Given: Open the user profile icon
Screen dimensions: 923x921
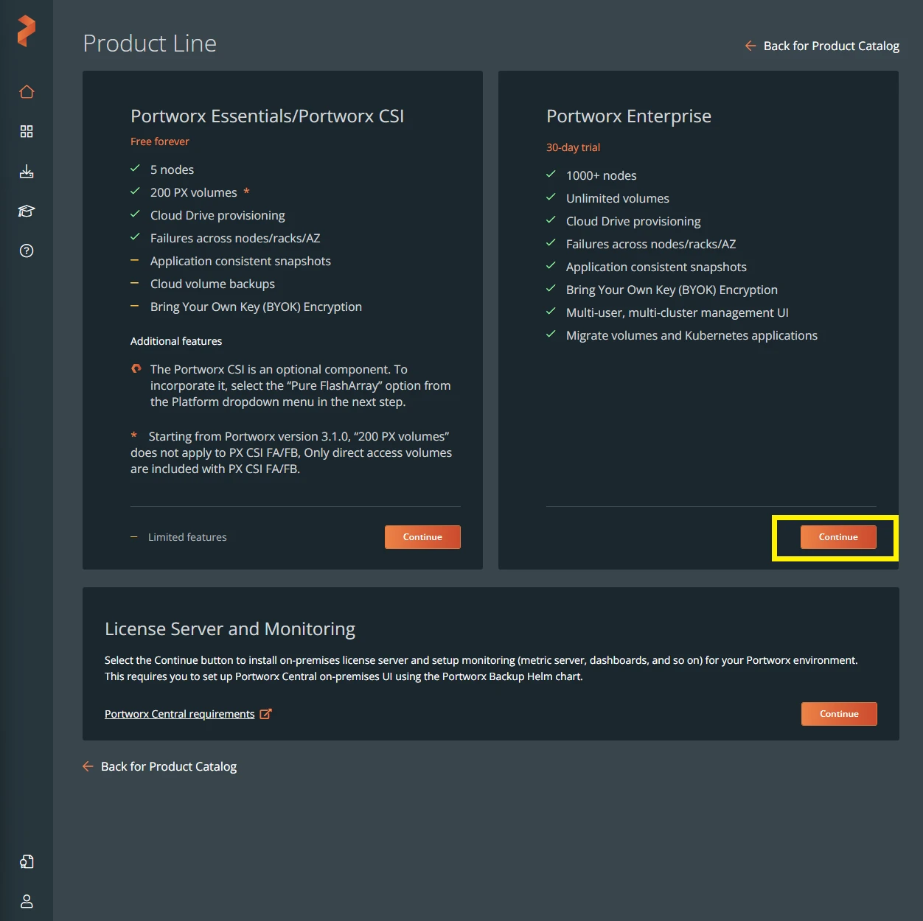Looking at the screenshot, I should (27, 901).
